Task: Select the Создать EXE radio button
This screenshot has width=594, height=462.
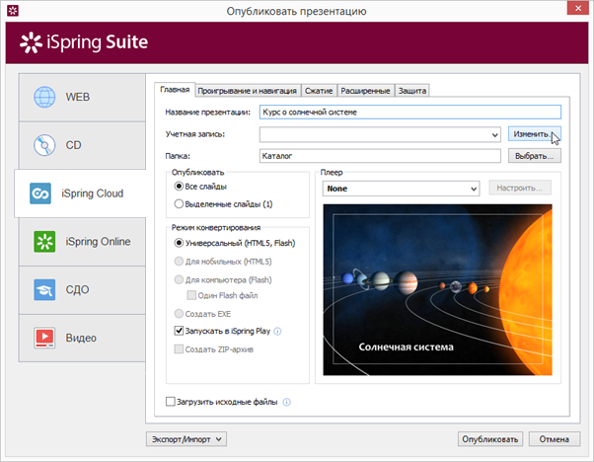Action: coord(179,314)
